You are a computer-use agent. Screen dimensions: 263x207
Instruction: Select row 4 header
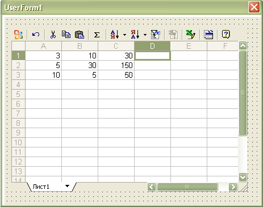coord(18,85)
